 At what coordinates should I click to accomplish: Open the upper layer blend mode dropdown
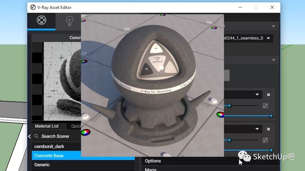[257, 95]
